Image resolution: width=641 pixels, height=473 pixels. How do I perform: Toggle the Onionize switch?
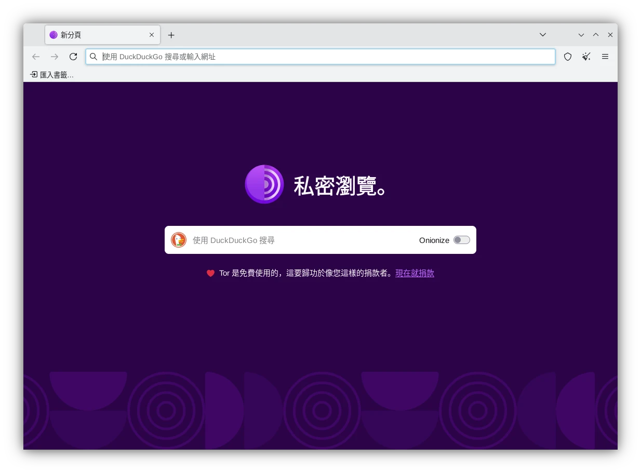[462, 240]
